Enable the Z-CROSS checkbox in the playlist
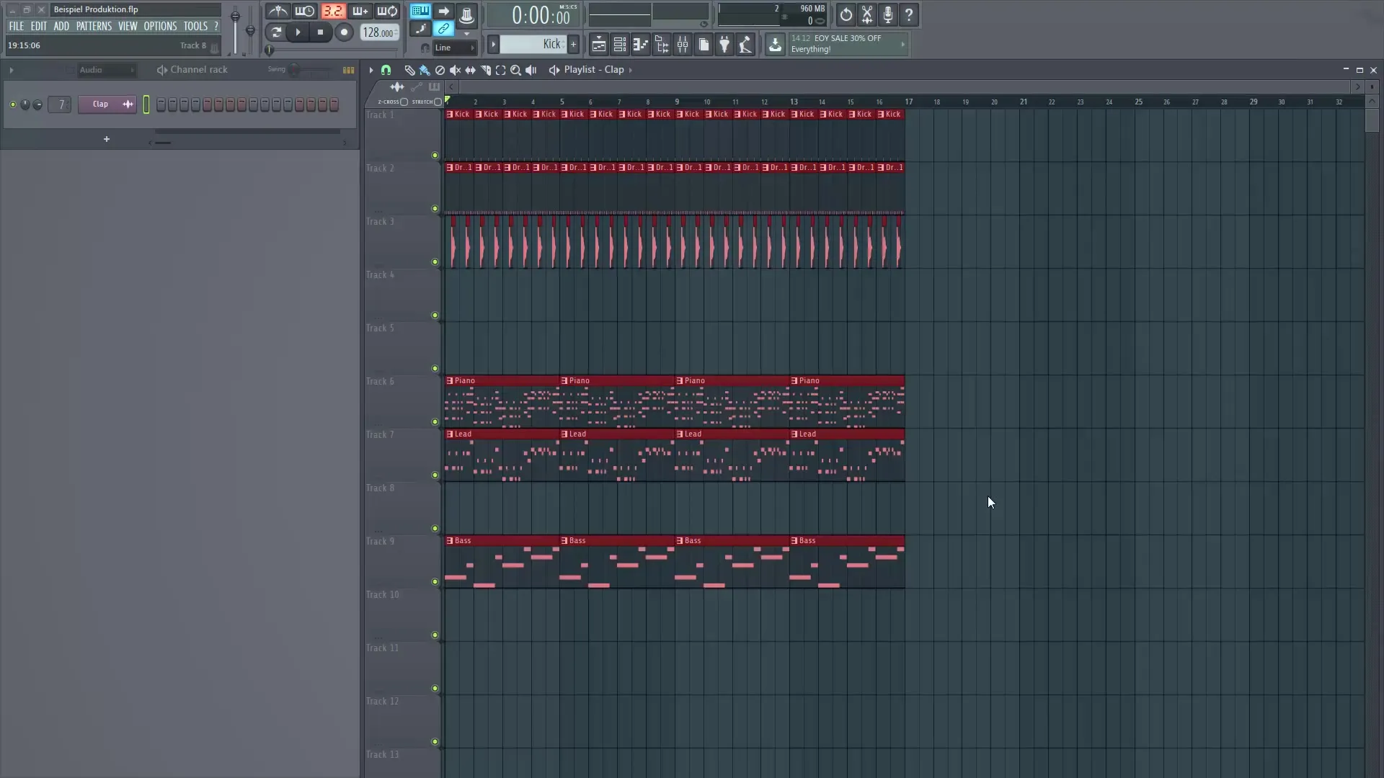Image resolution: width=1384 pixels, height=778 pixels. [x=404, y=102]
